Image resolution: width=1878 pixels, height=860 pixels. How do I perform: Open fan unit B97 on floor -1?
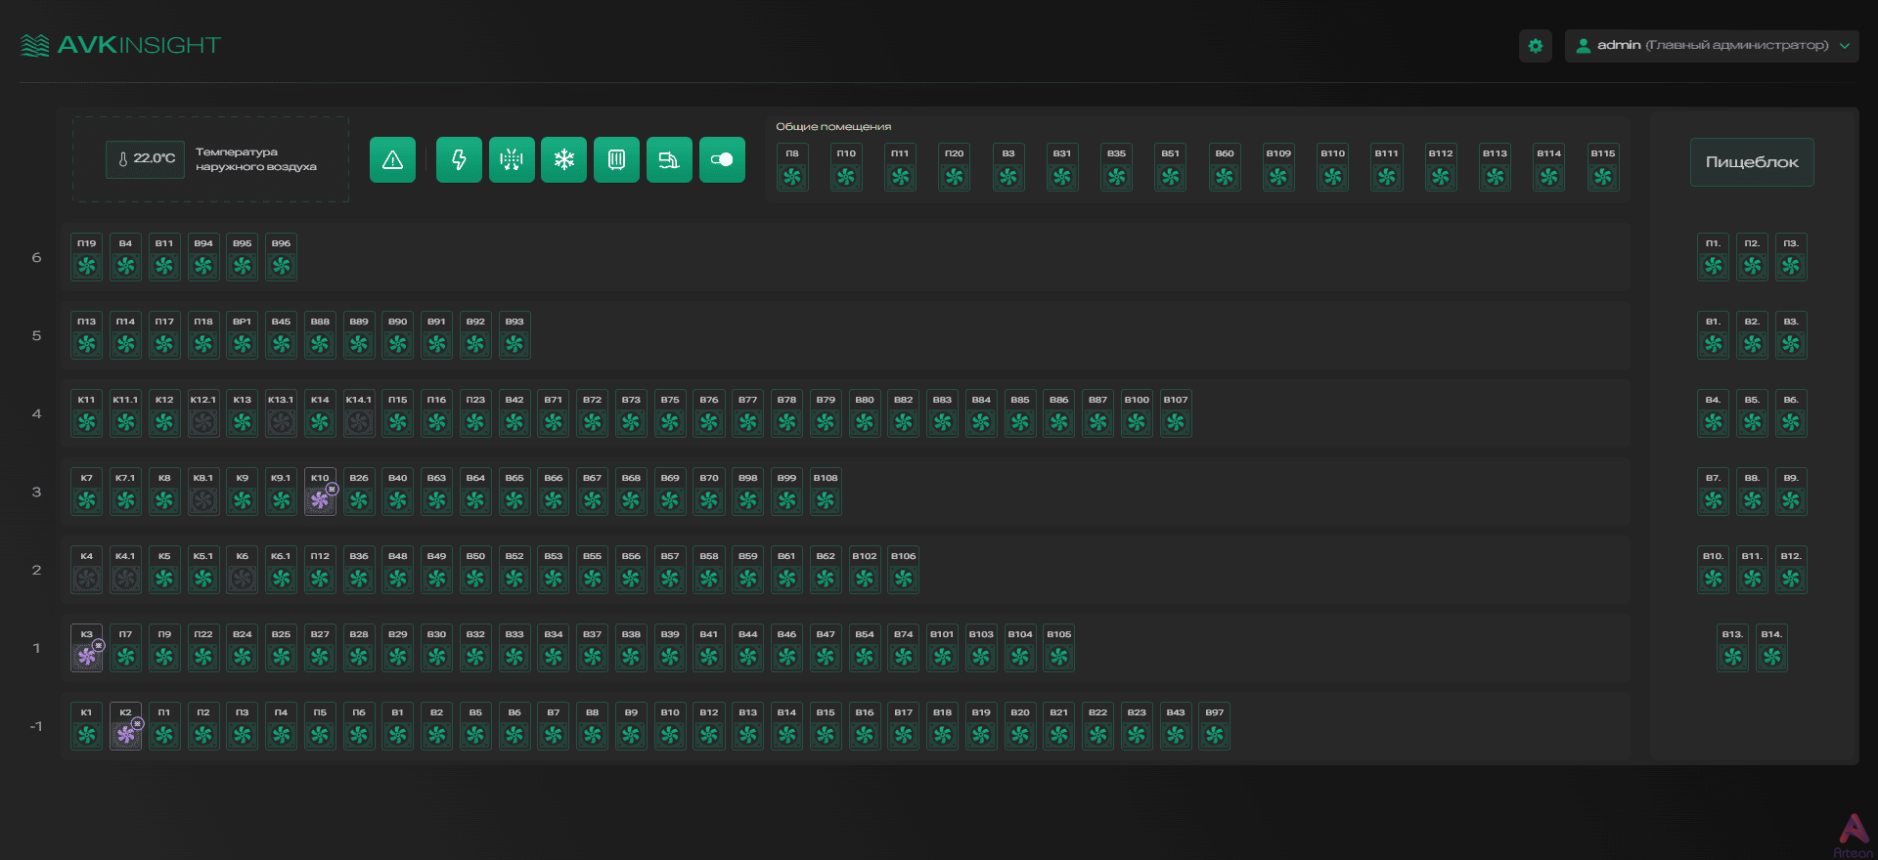(1214, 726)
